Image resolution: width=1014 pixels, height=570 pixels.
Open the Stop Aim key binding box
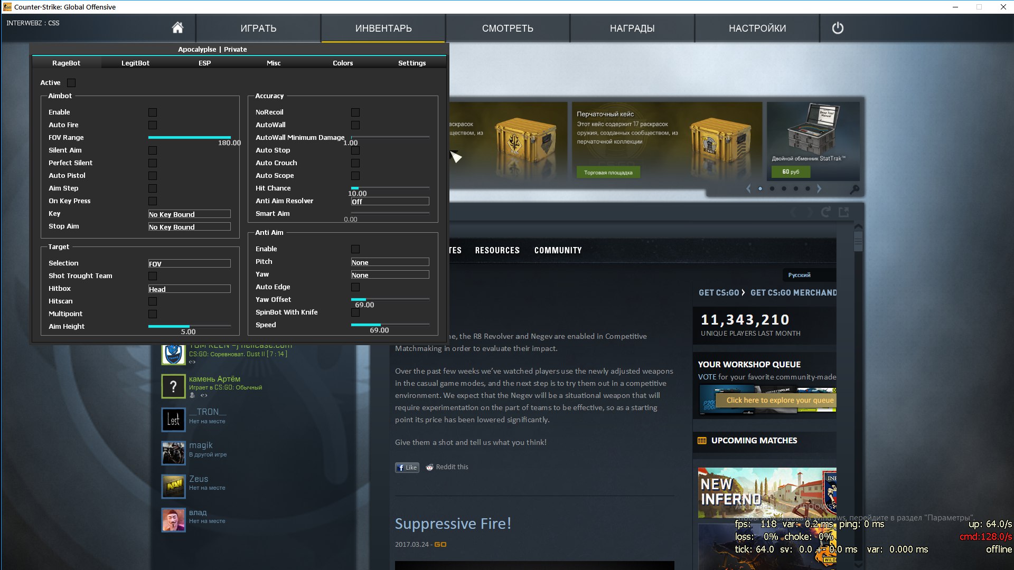pyautogui.click(x=189, y=226)
